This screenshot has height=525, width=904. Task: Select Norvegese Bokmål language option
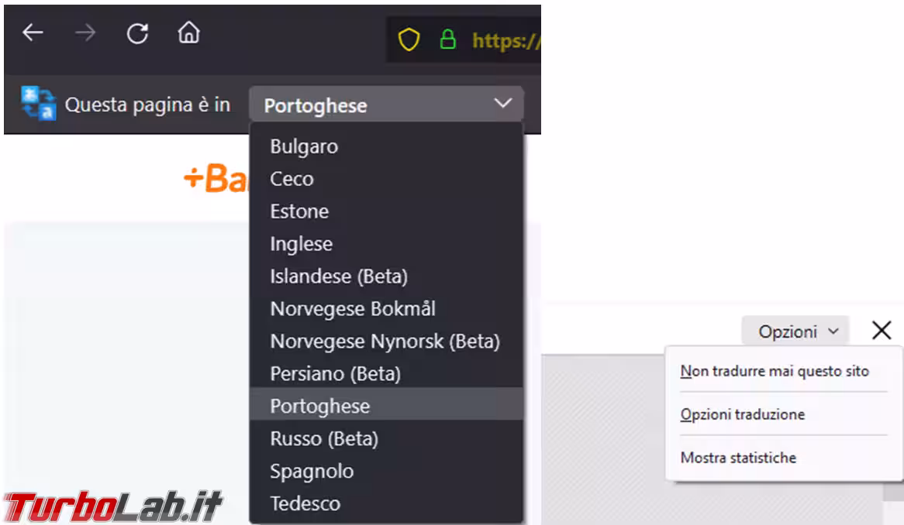353,309
